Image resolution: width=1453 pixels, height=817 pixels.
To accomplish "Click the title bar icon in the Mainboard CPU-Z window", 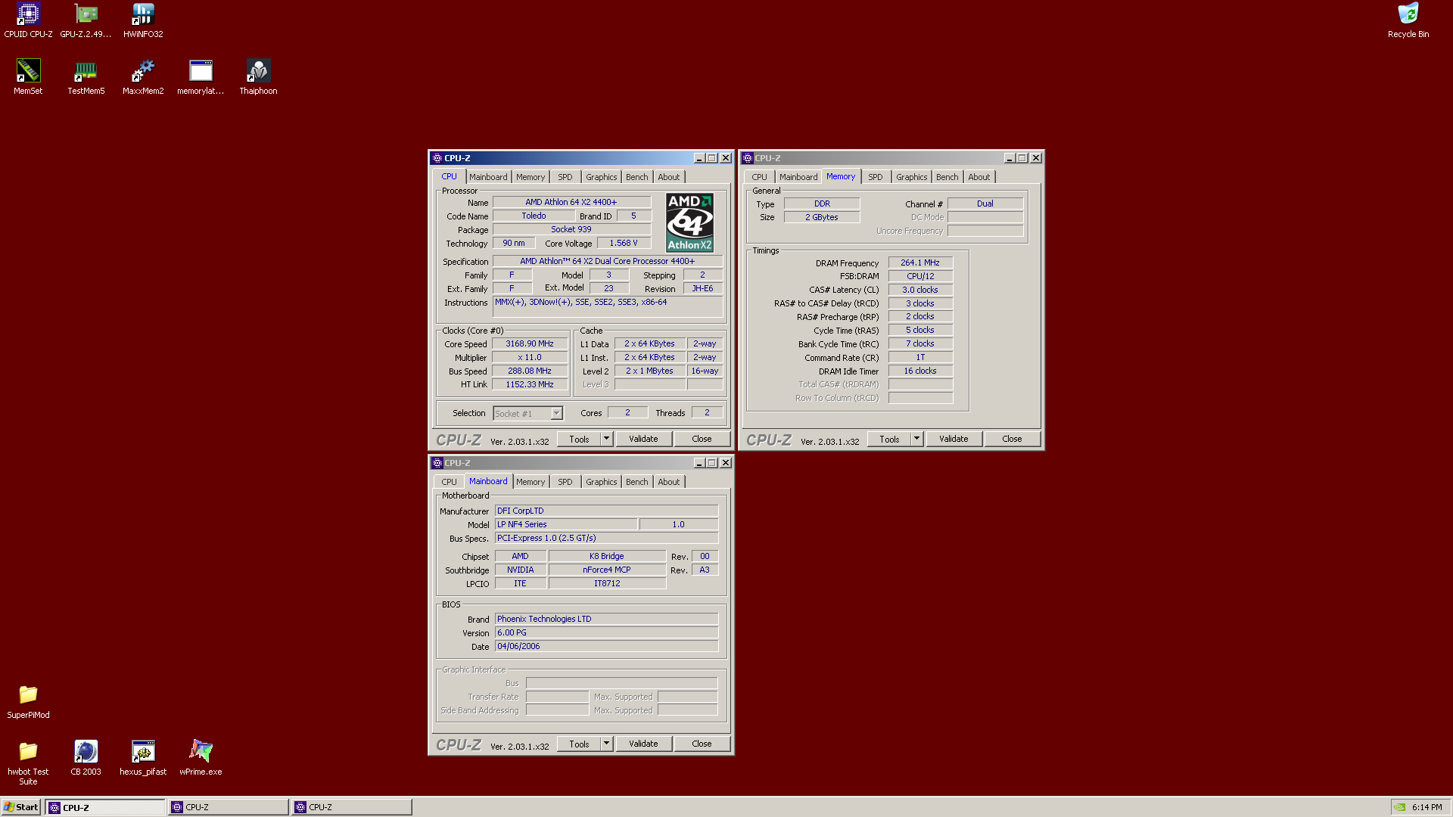I will pos(437,463).
